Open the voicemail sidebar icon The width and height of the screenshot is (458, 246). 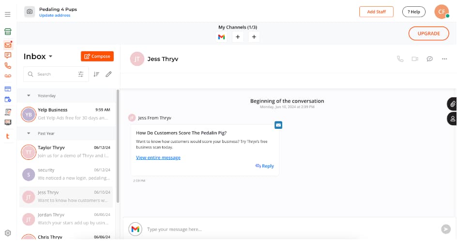coord(8,76)
